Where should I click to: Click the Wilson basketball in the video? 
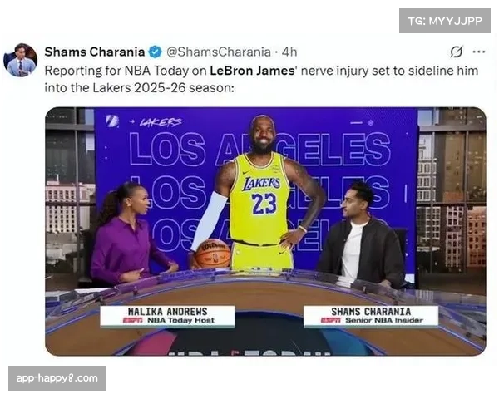pos(212,254)
